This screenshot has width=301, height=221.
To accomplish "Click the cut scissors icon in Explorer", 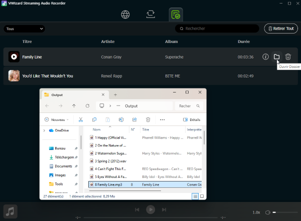I will tap(80, 119).
